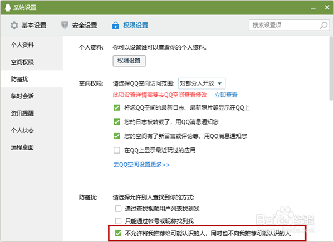Switch to the 安全设置 tab
The height and width of the screenshot is (242, 334).
79,26
